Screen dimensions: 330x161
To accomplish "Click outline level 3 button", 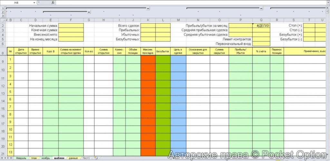I will [3, 15].
